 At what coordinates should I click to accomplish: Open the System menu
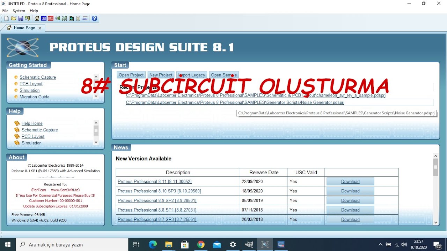click(19, 11)
